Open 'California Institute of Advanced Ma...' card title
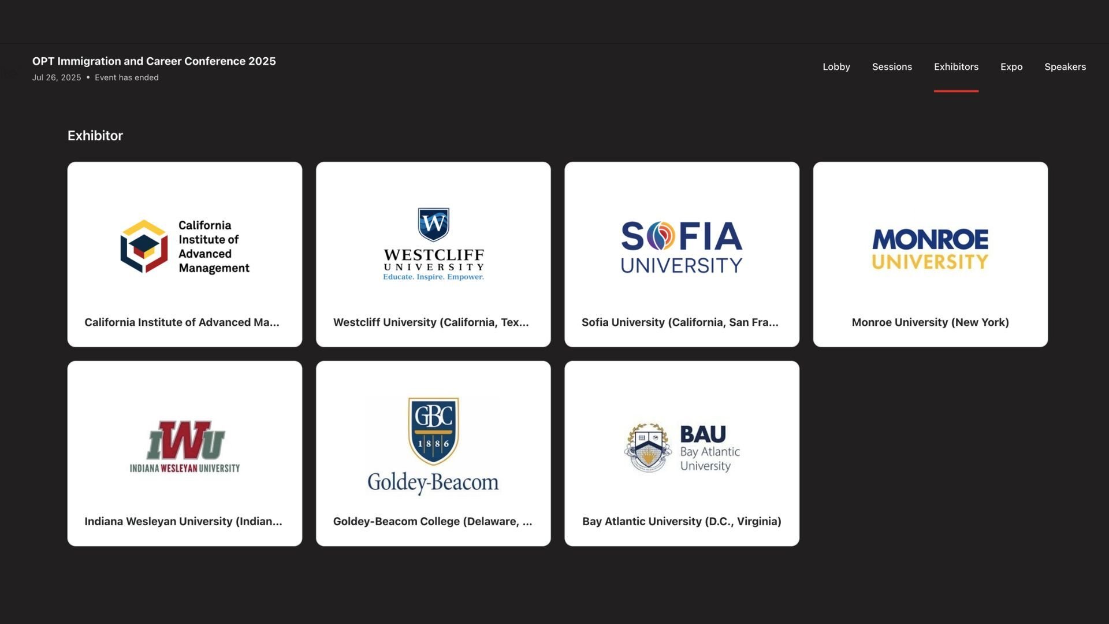1109x624 pixels. click(182, 322)
